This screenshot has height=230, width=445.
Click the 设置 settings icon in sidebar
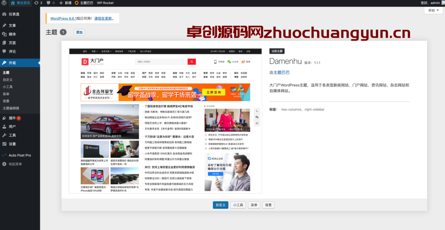coord(4,144)
